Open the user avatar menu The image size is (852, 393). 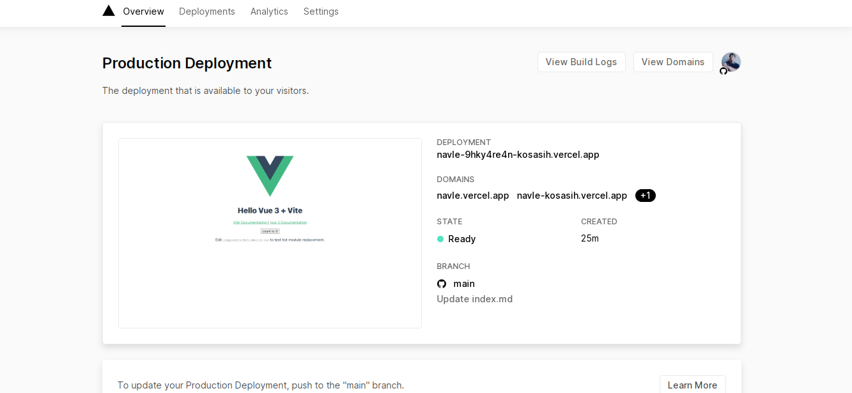coord(731,62)
